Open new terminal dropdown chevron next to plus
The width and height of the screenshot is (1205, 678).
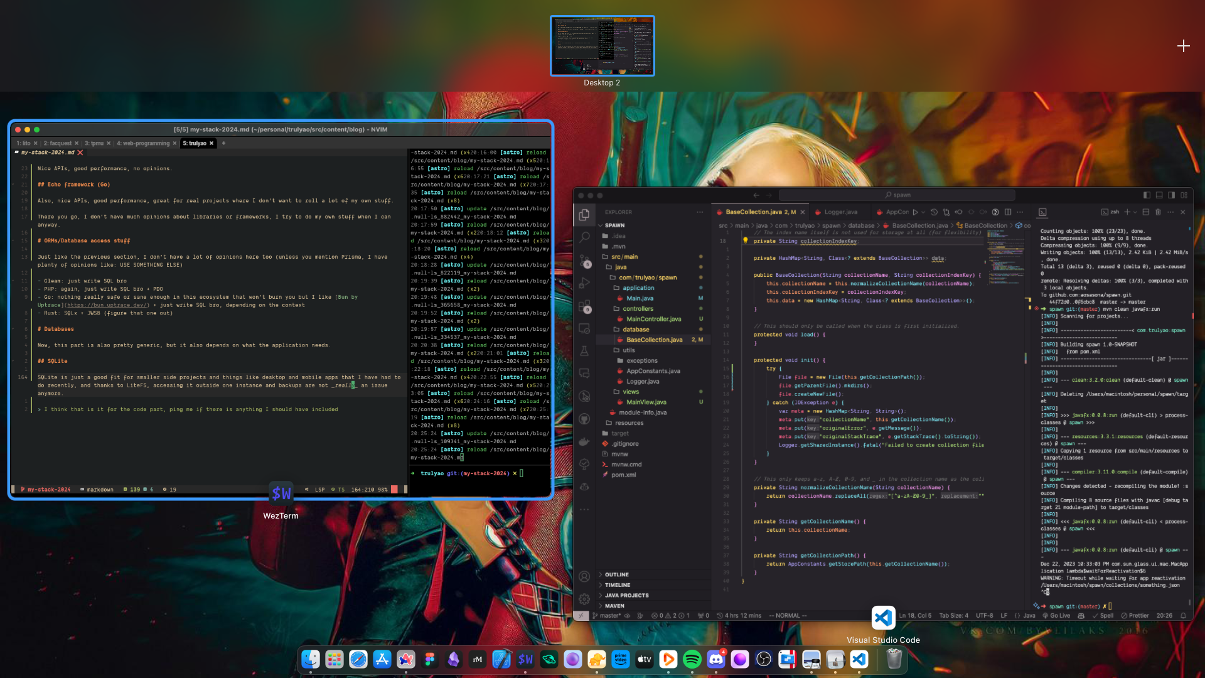point(1135,212)
